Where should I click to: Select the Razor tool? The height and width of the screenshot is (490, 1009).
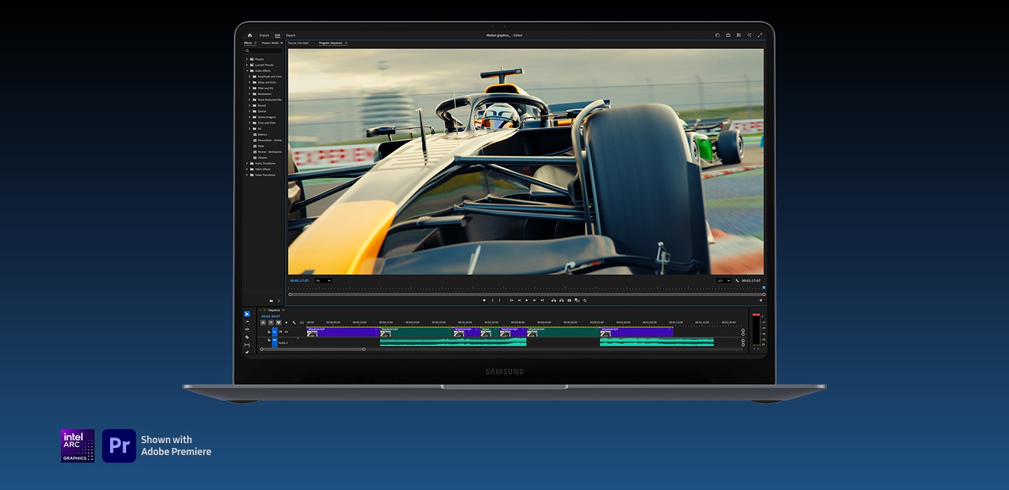(x=247, y=337)
